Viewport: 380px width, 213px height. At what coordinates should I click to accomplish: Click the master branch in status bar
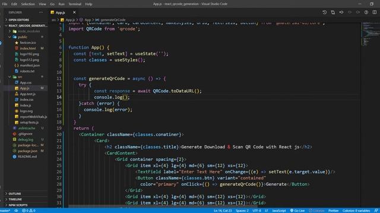pyautogui.click(x=5, y=211)
